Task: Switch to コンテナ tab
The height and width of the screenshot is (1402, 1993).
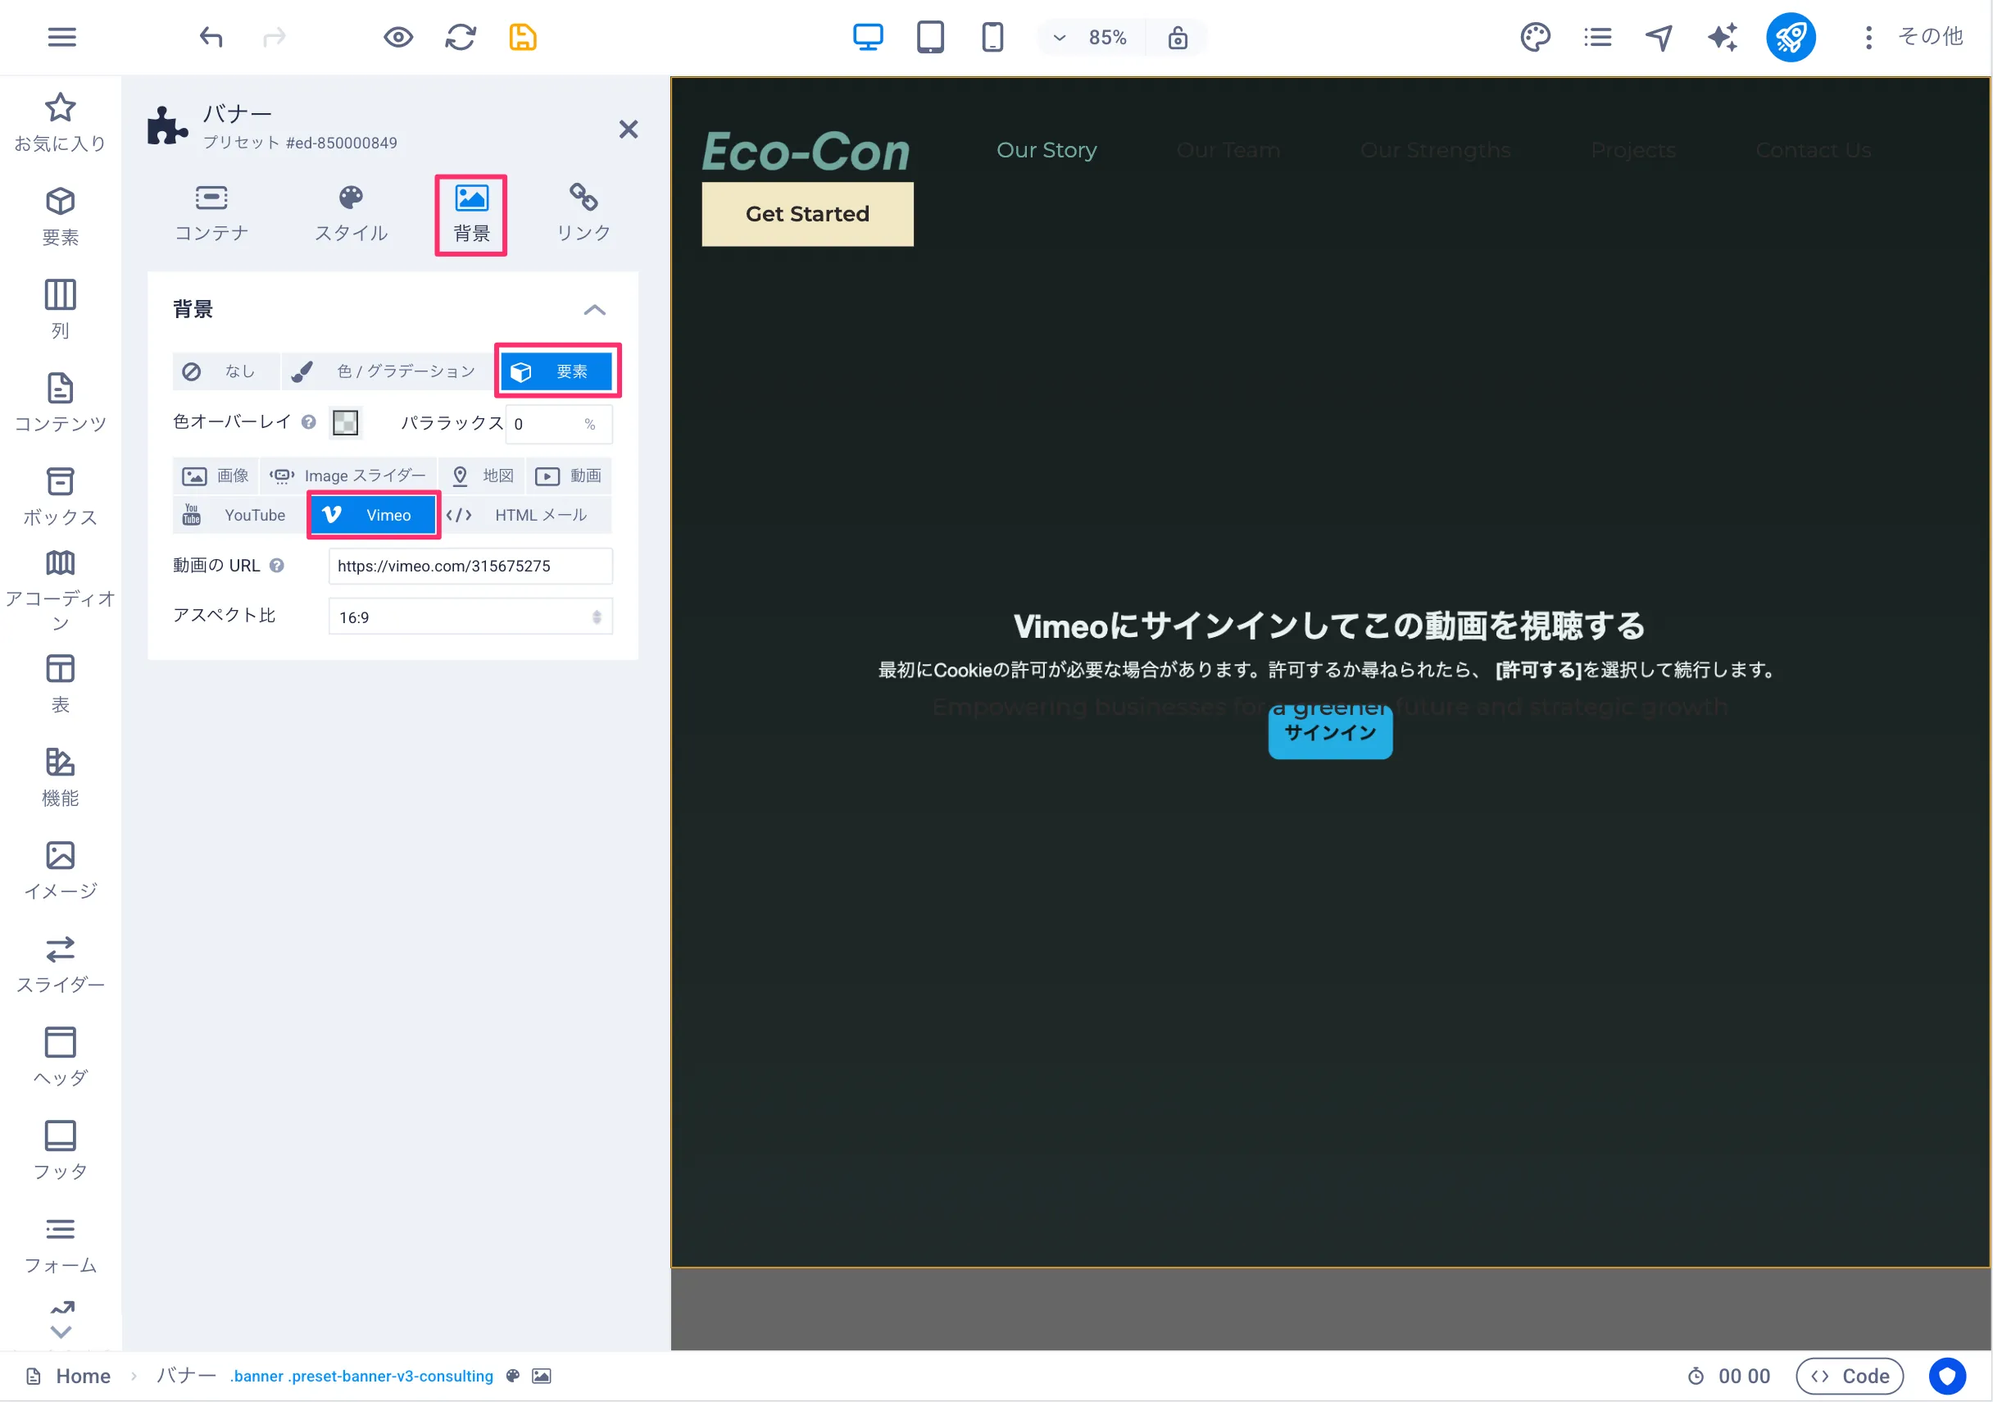Action: (x=211, y=213)
